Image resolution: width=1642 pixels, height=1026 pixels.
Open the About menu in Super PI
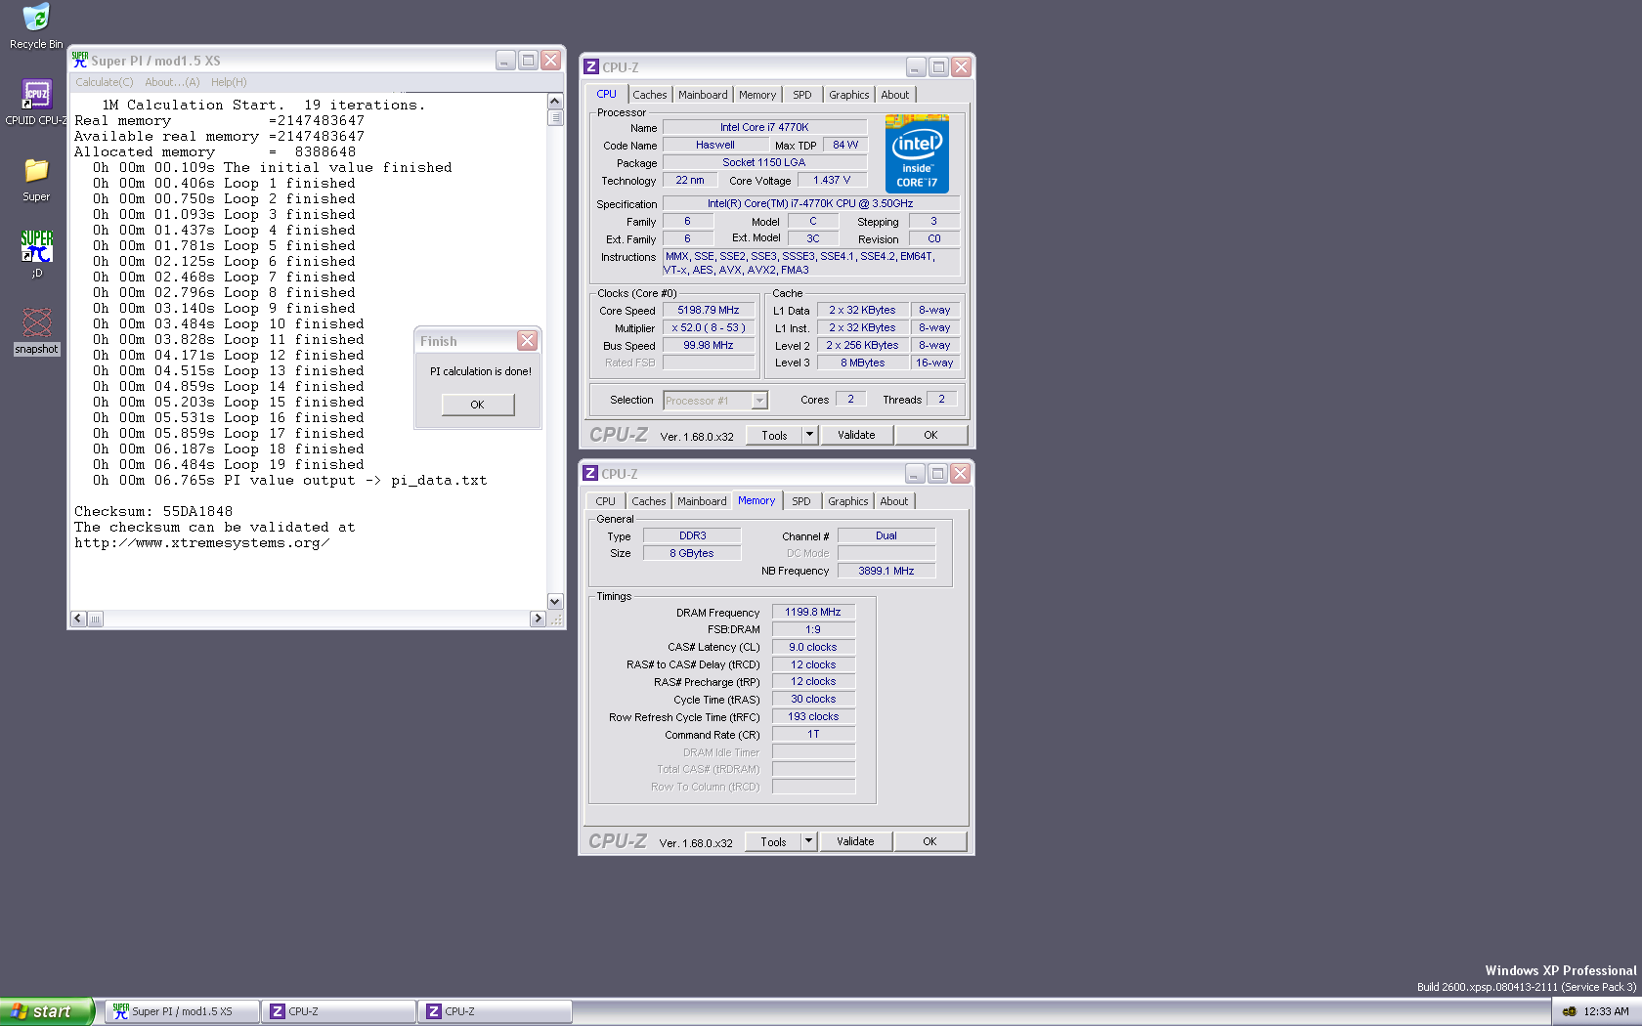point(172,82)
